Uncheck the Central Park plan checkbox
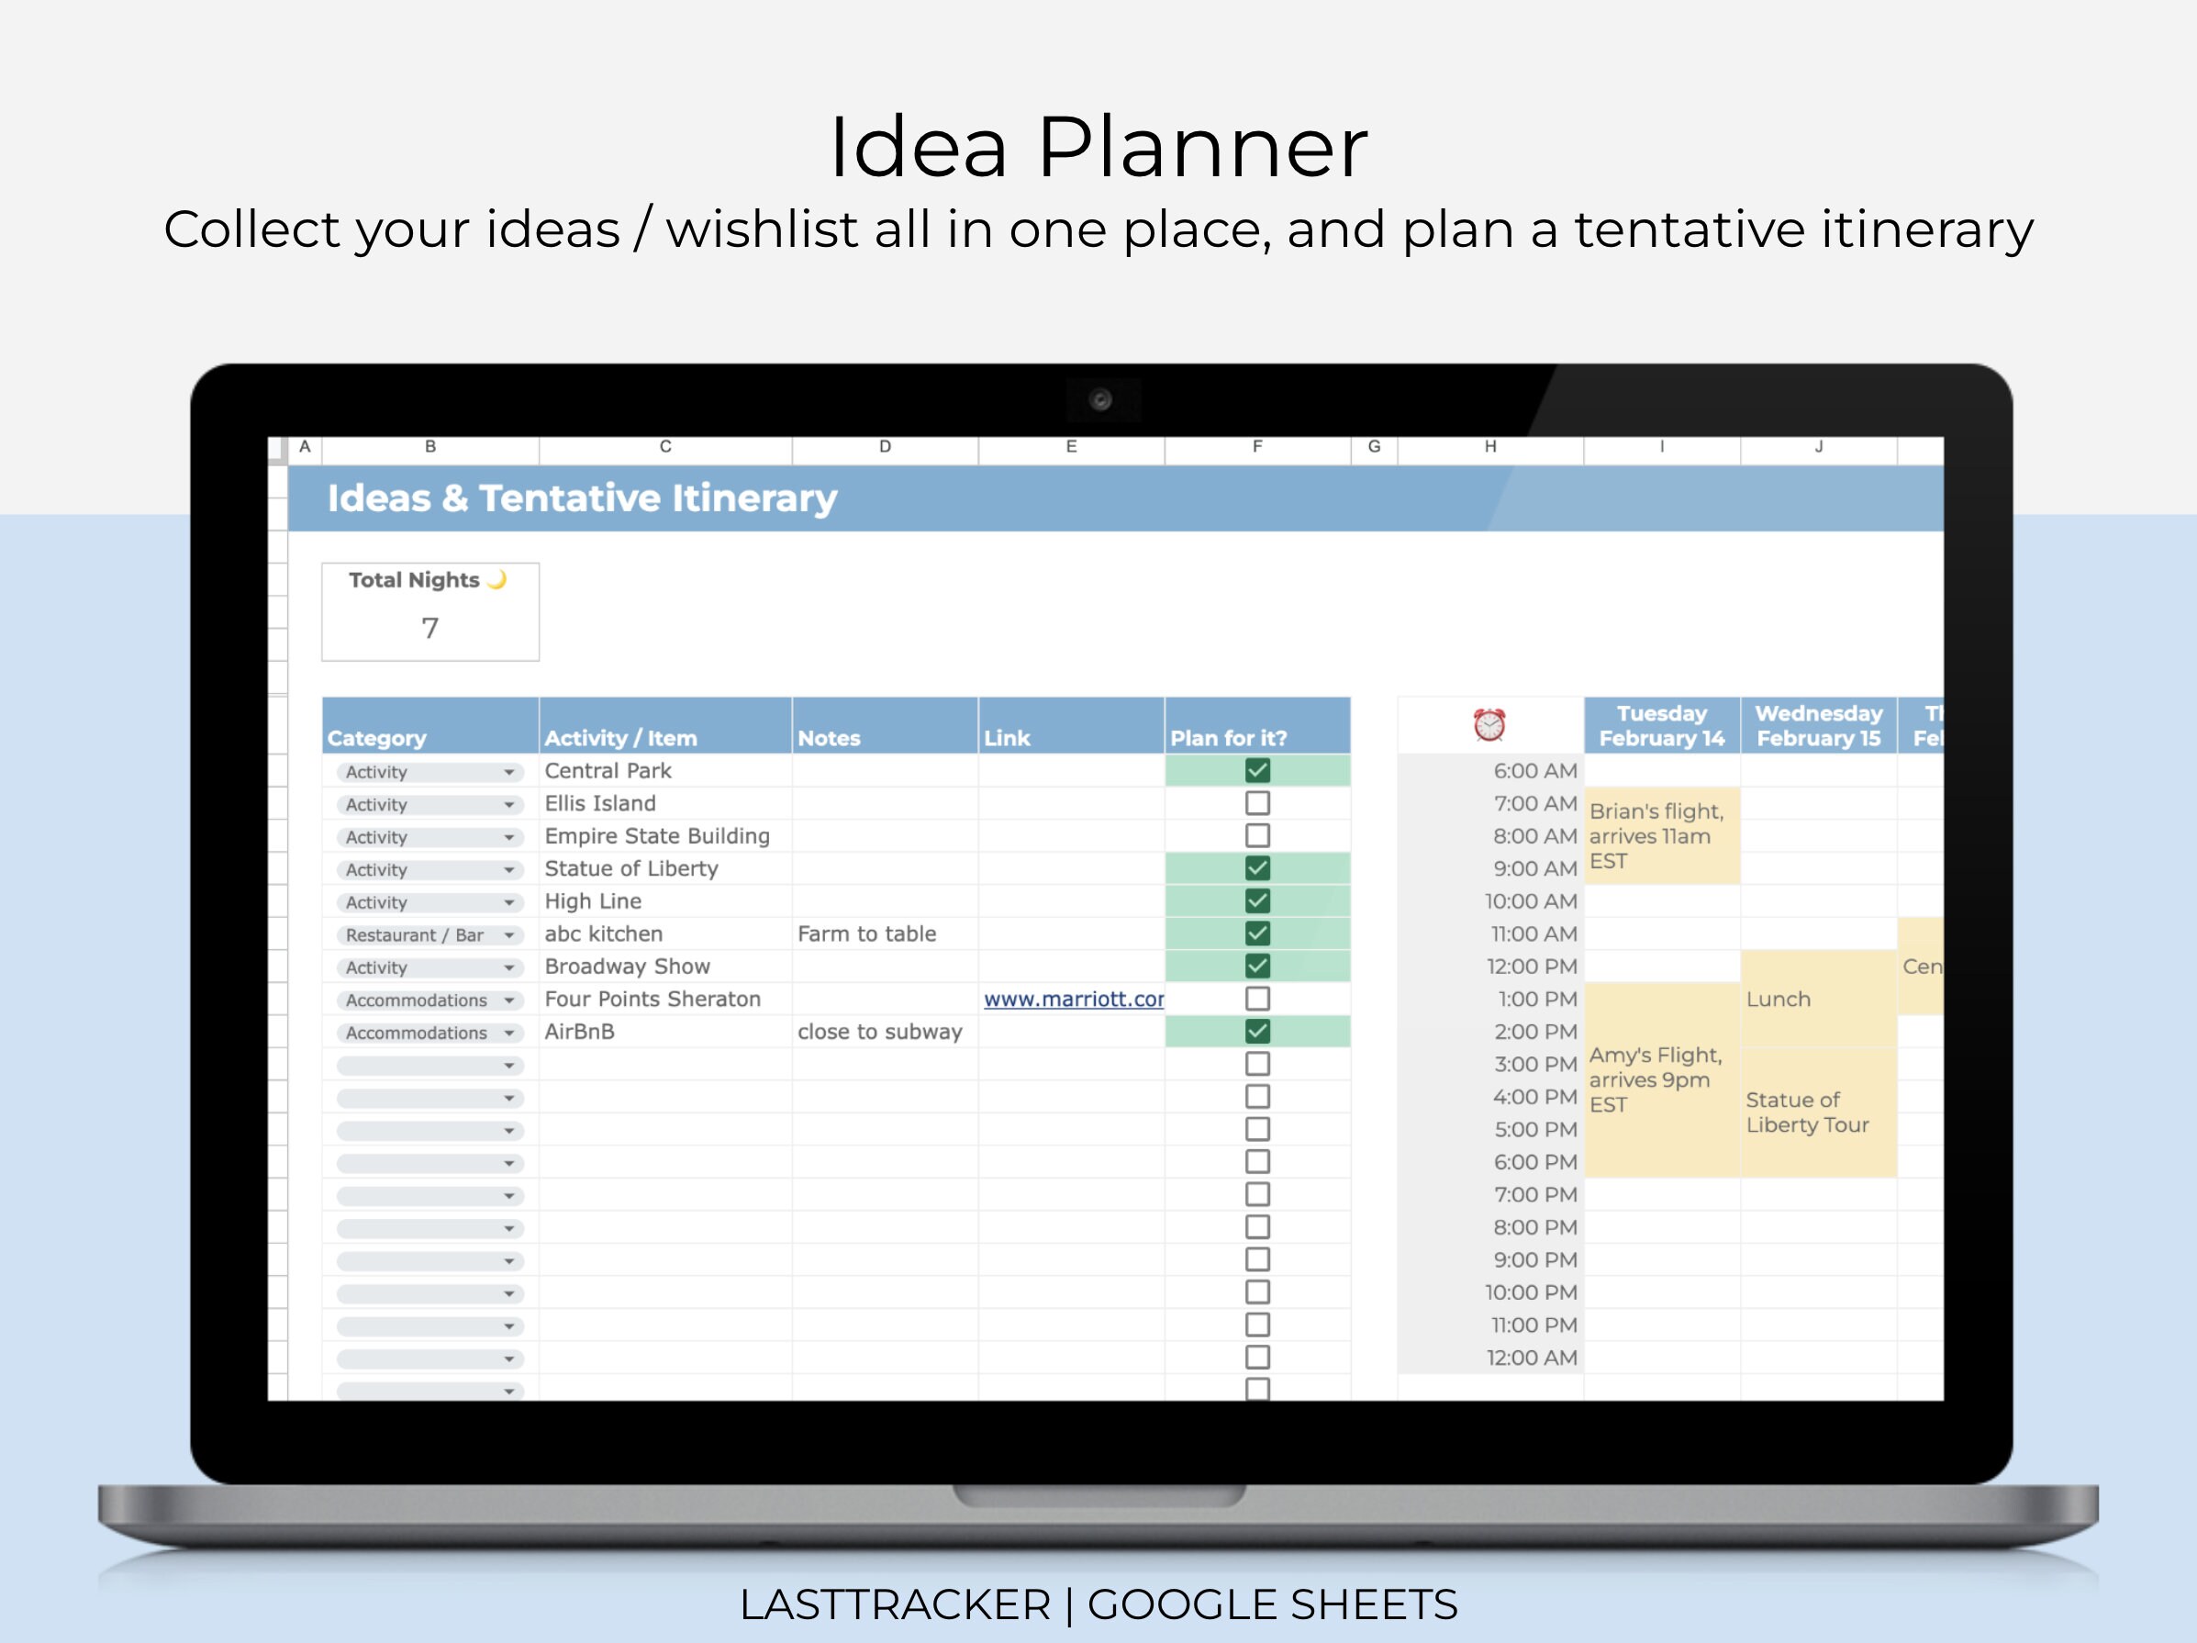 [1258, 770]
